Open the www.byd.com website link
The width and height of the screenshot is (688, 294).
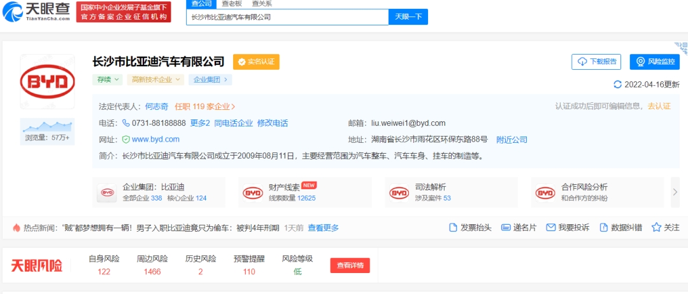tap(156, 140)
